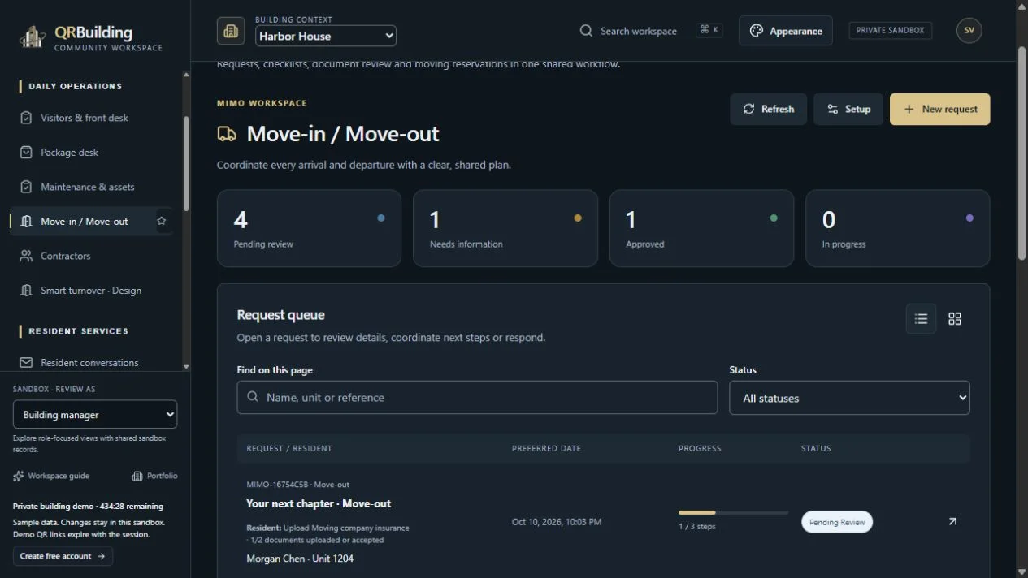Viewport: 1028px width, 578px height.
Task: Click the Package desk box icon
Action: pyautogui.click(x=26, y=152)
